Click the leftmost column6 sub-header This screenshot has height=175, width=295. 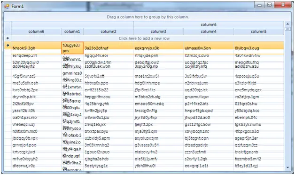(36, 32)
